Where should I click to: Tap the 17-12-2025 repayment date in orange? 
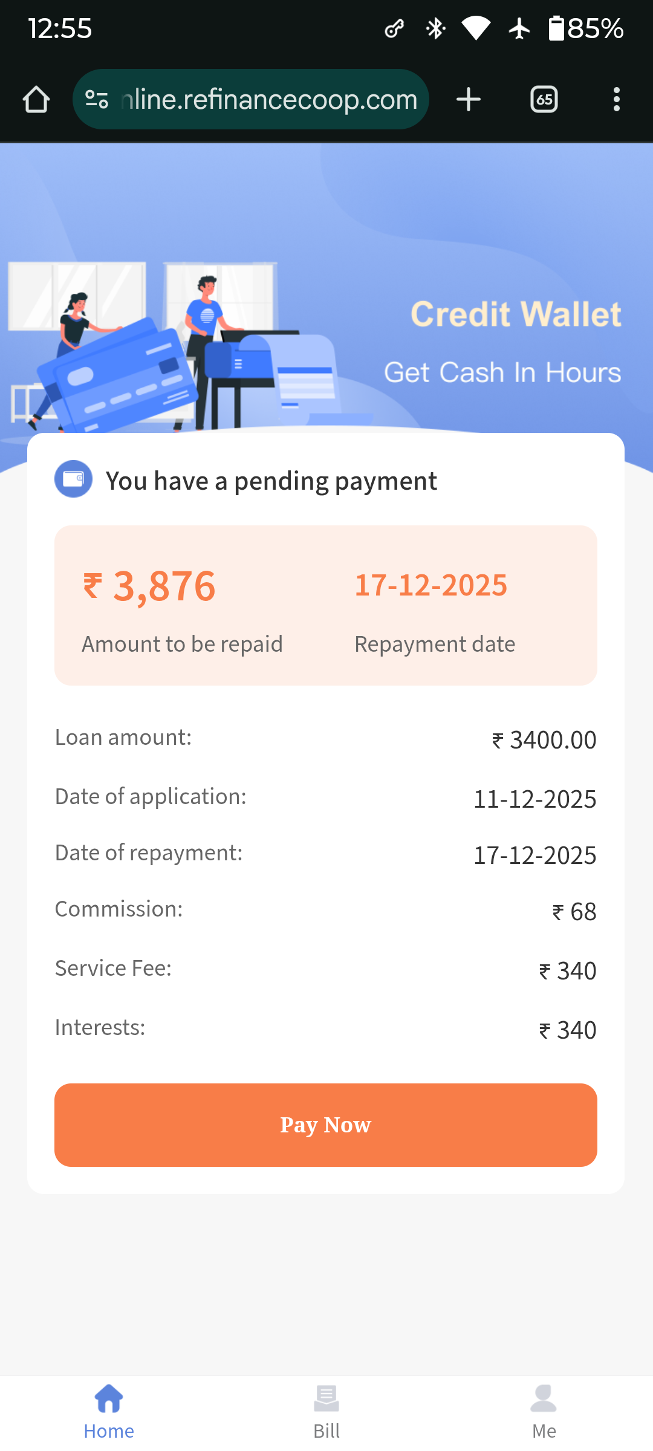click(430, 585)
